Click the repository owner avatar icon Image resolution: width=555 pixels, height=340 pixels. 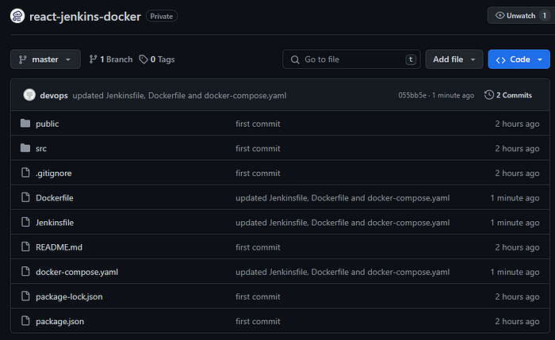[17, 16]
